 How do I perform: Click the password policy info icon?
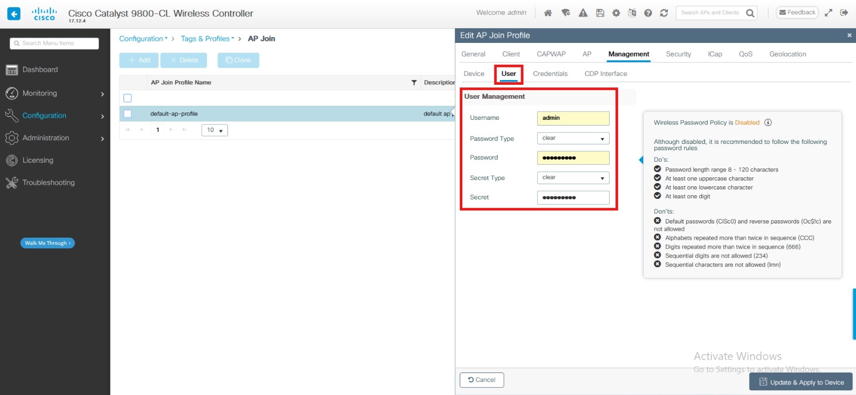tap(768, 122)
